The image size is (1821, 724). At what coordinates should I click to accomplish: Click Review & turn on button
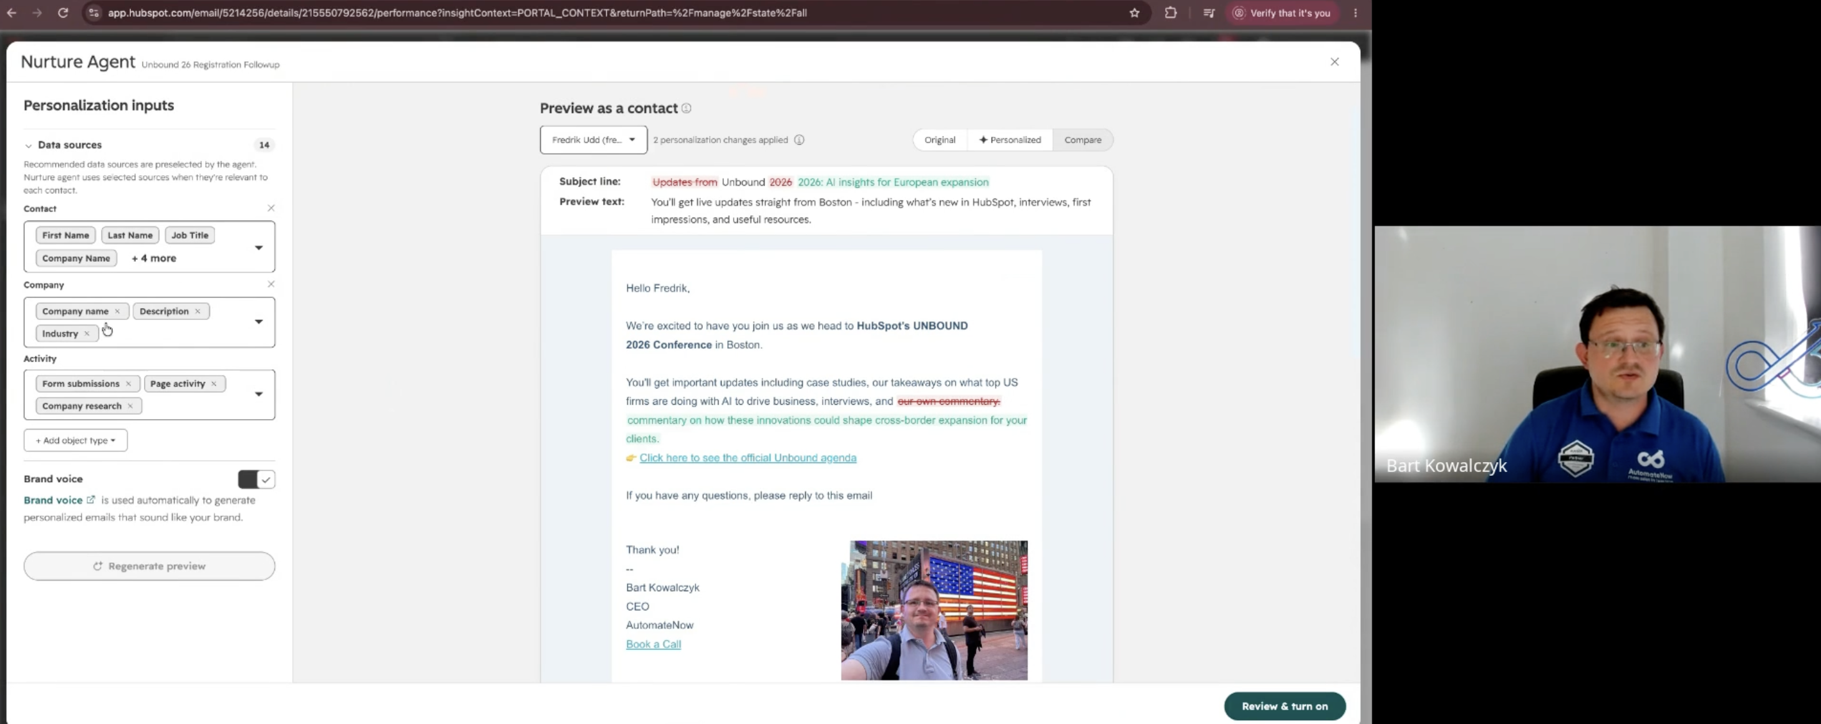coord(1285,707)
